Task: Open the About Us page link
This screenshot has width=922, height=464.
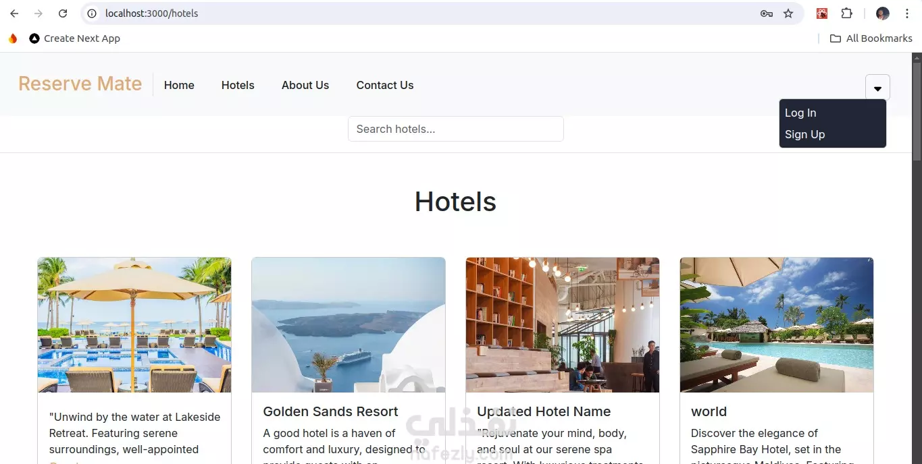Action: point(305,85)
